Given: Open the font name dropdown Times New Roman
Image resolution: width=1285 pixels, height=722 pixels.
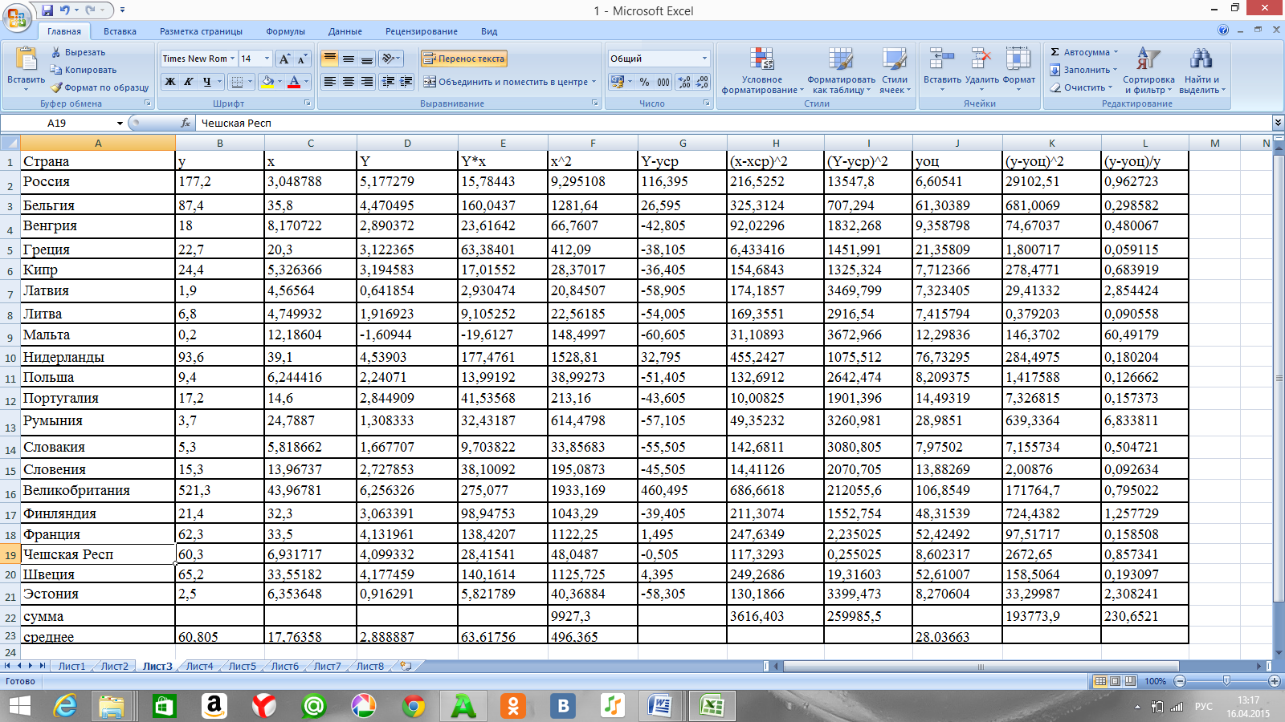Looking at the screenshot, I should click(198, 59).
